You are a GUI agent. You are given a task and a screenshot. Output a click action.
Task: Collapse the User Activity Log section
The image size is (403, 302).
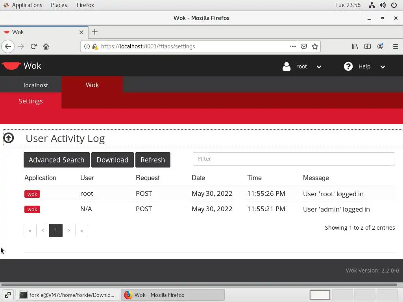(9, 138)
